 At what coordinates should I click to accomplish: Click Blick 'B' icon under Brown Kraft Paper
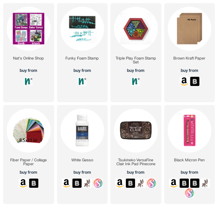click(195, 81)
